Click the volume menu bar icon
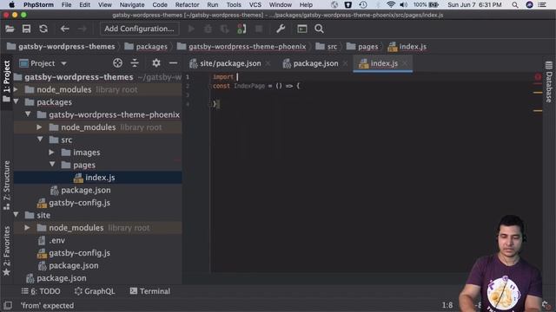 403,4
